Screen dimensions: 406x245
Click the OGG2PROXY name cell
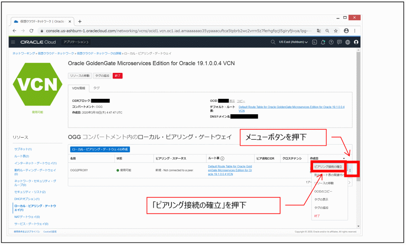[79, 170]
